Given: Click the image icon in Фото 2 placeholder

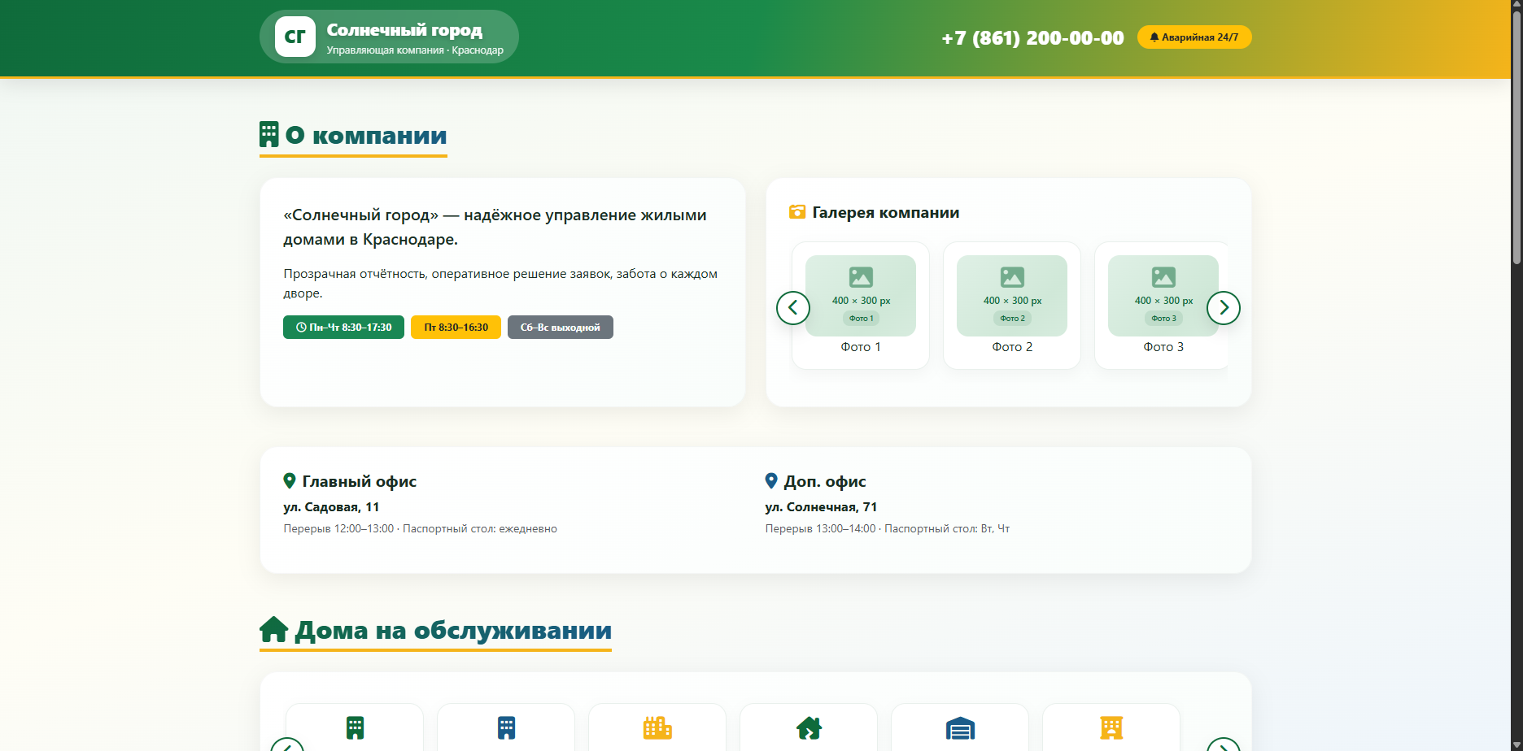Looking at the screenshot, I should click(1012, 277).
